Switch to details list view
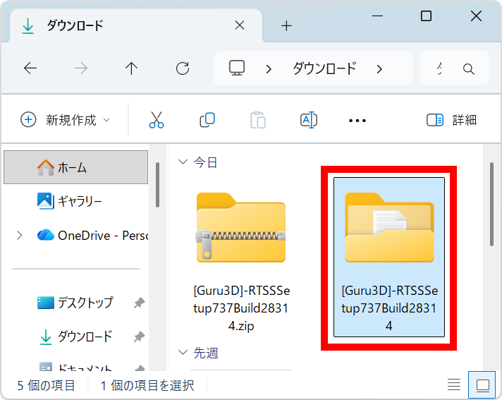This screenshot has width=502, height=400. click(455, 385)
